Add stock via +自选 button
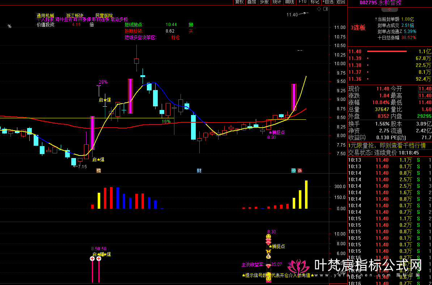This screenshot has height=285, width=432. (x=328, y=2)
